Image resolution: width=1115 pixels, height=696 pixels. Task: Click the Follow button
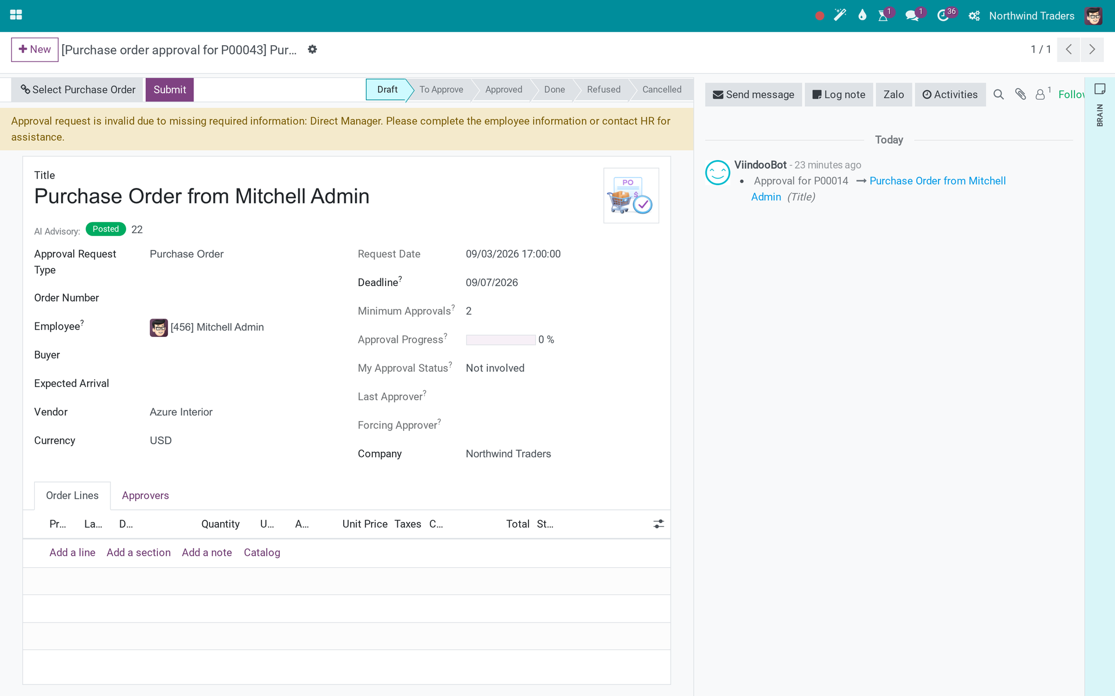[1071, 95]
